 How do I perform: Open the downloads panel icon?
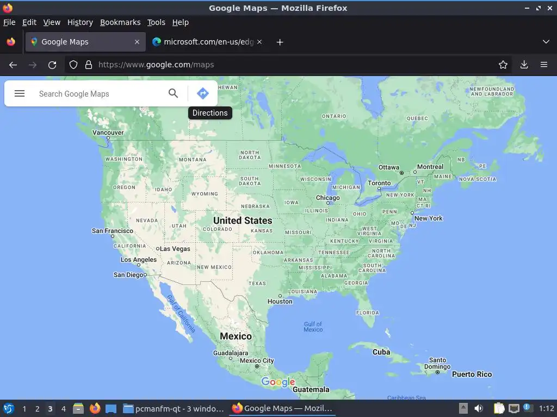(524, 65)
